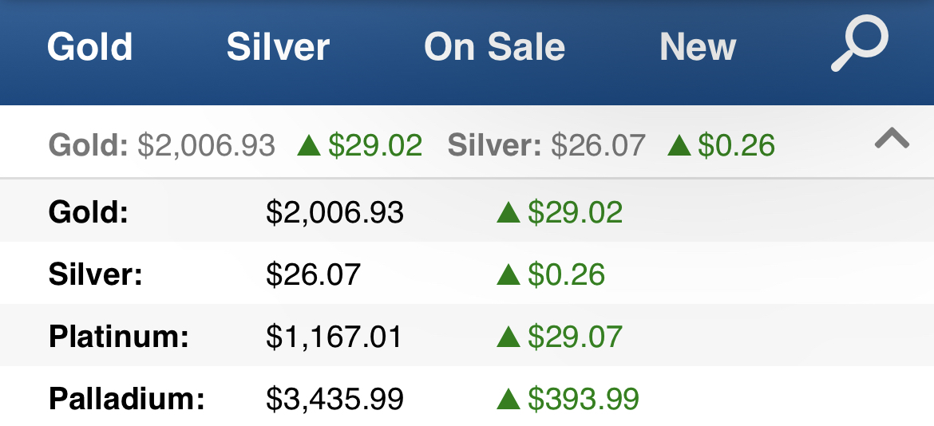
Task: Open the Silver menu tab
Action: click(278, 47)
